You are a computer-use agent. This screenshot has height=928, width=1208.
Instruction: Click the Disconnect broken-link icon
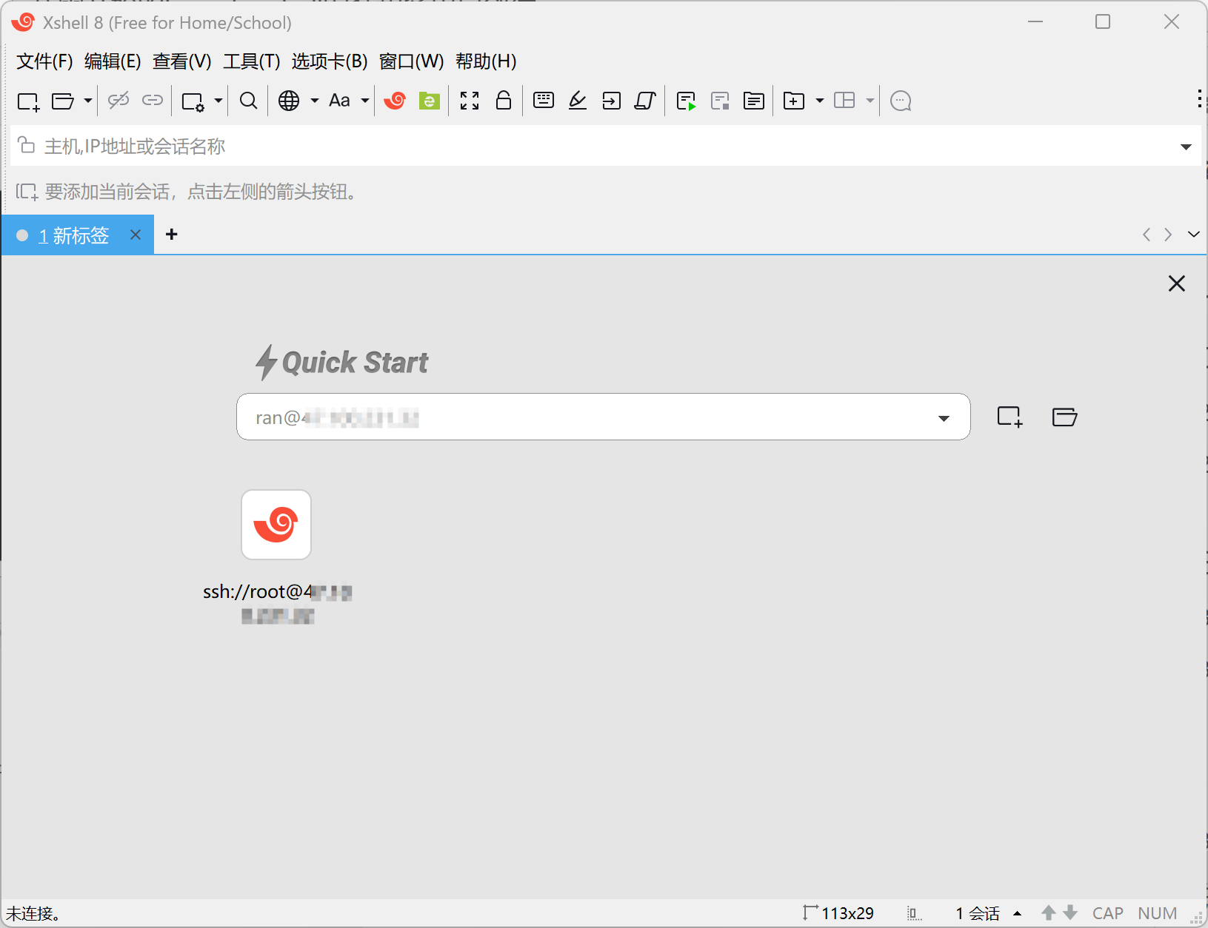(x=119, y=101)
